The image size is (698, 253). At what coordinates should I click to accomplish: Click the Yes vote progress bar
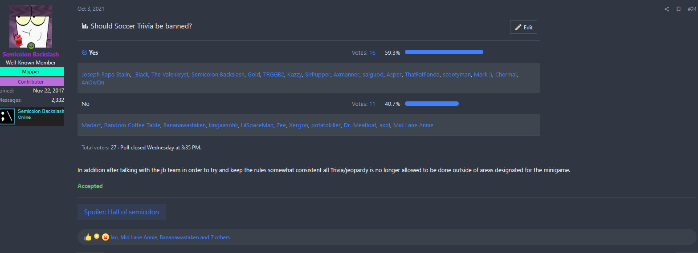(x=444, y=52)
